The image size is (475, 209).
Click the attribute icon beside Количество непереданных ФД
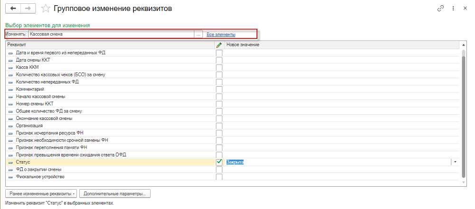[x=11, y=82]
